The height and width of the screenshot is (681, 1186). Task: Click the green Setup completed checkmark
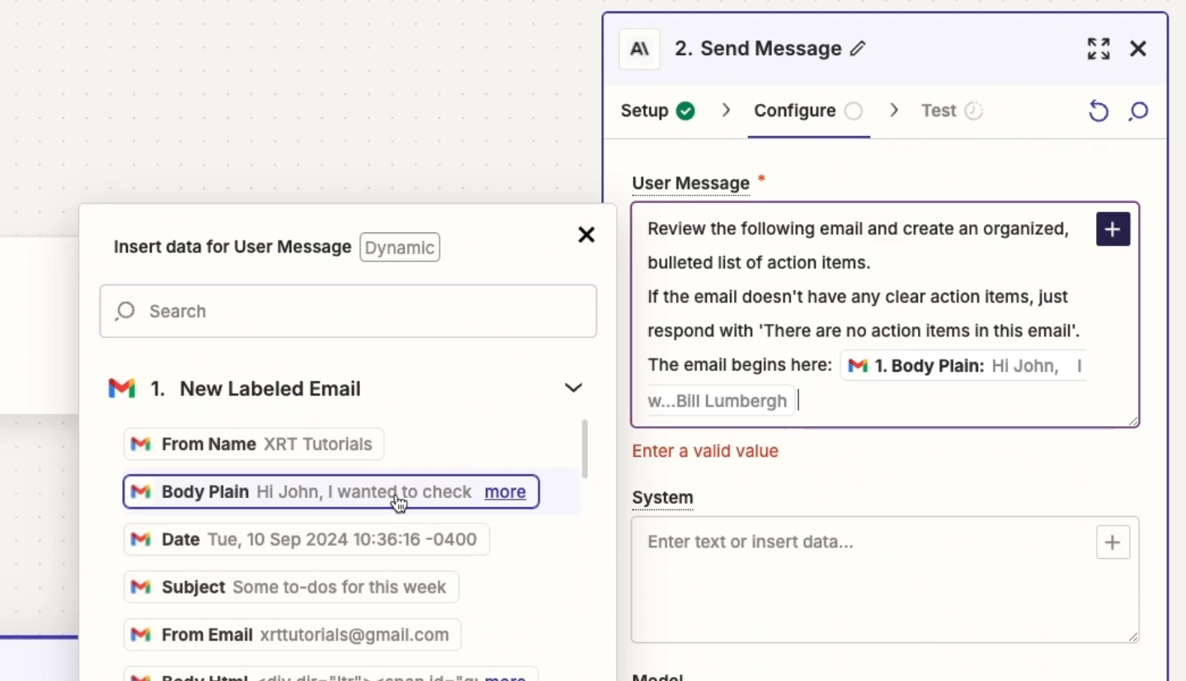click(685, 110)
